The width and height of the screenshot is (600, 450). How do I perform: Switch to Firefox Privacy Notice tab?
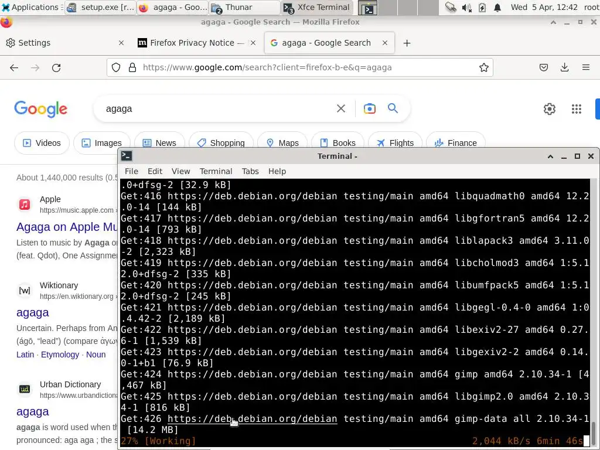tap(197, 43)
